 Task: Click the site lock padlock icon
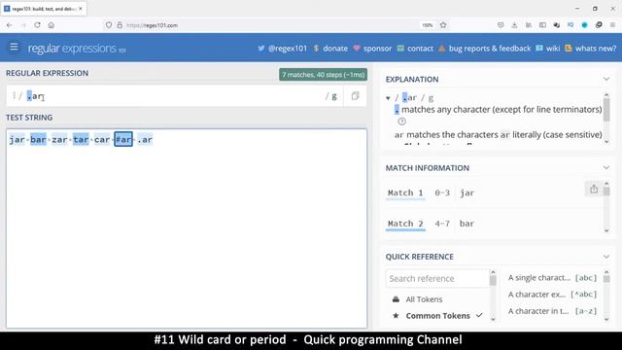(120, 25)
